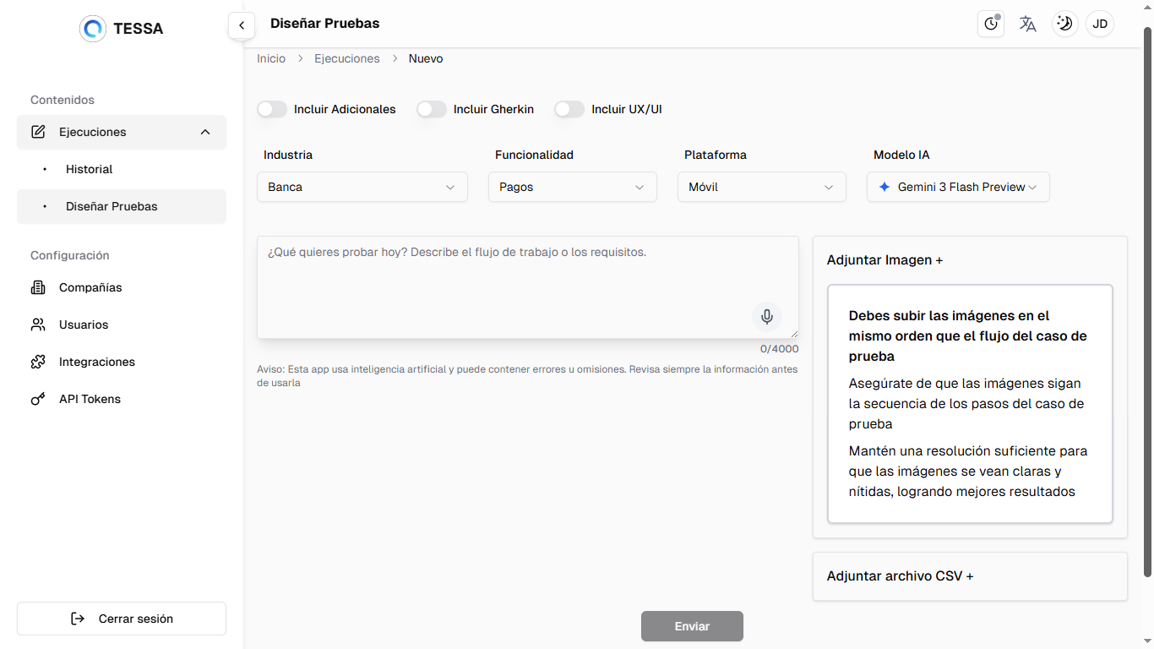Image resolution: width=1154 pixels, height=649 pixels.
Task: Enable the Incluir Adicionales switch
Action: click(272, 109)
